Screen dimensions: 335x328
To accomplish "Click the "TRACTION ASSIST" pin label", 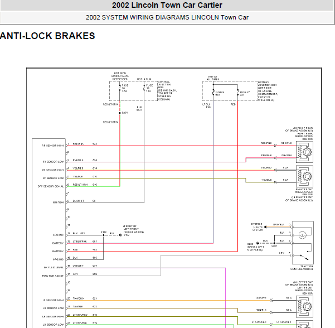I will point(53,276).
